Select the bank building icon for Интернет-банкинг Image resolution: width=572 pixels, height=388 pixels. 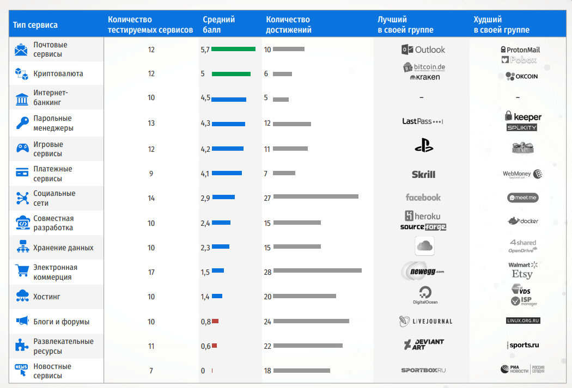pyautogui.click(x=22, y=98)
